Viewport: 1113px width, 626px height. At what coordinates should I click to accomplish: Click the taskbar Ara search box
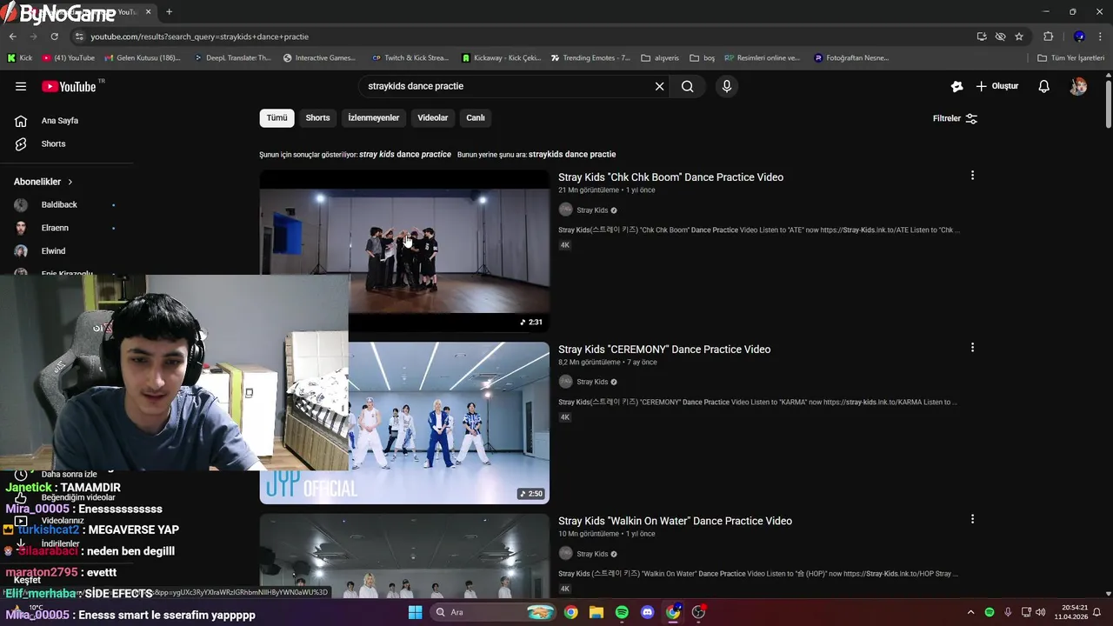point(493,612)
